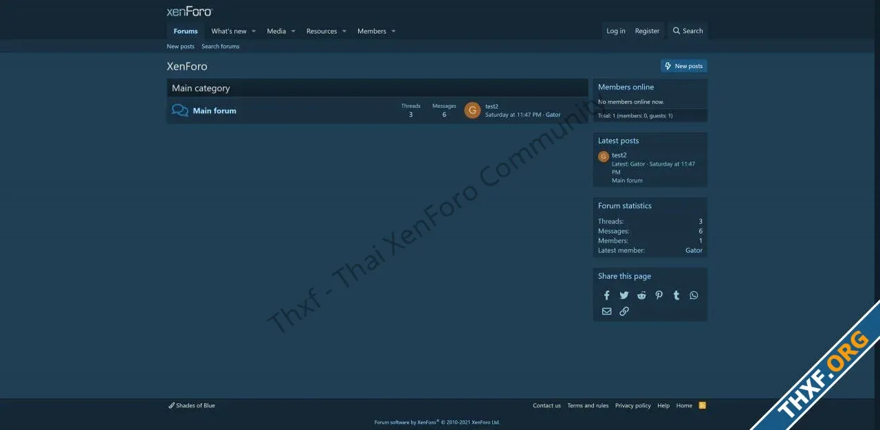Viewport: 880px width, 430px height.
Task: Click the Help footer link
Action: coord(663,405)
